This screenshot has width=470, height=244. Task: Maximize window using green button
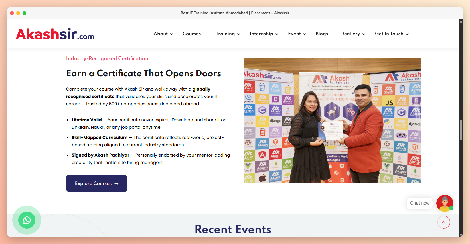point(25,13)
